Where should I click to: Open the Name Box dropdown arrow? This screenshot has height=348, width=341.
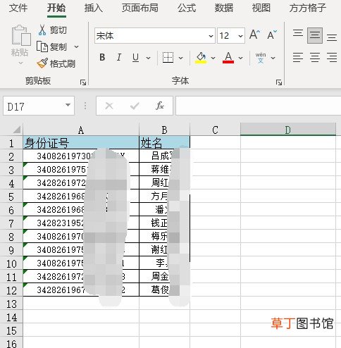point(68,105)
